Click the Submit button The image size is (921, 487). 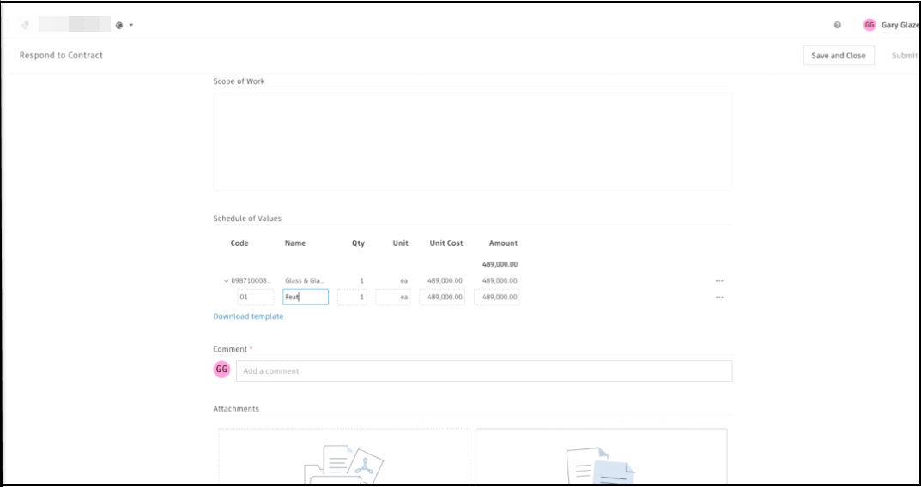[x=904, y=55]
